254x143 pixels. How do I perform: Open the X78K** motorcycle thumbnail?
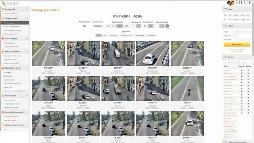click(187, 89)
